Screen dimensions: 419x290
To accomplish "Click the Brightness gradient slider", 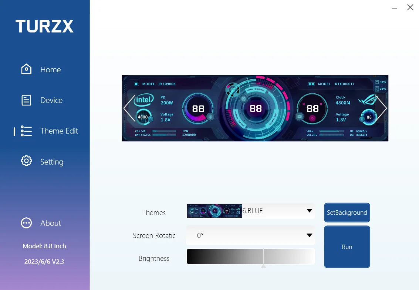I will click(x=251, y=256).
